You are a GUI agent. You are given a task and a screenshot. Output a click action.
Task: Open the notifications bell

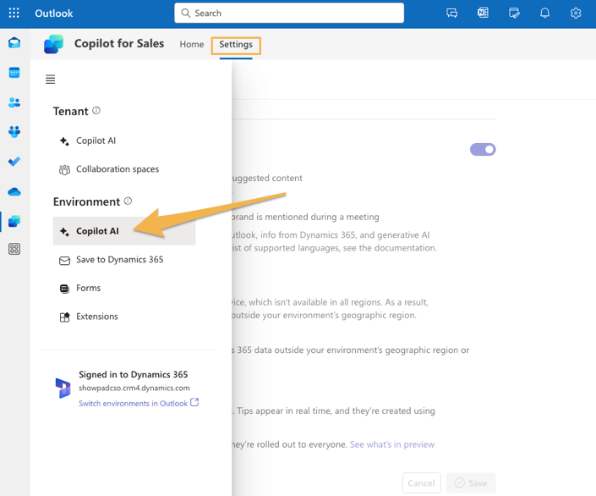point(544,13)
